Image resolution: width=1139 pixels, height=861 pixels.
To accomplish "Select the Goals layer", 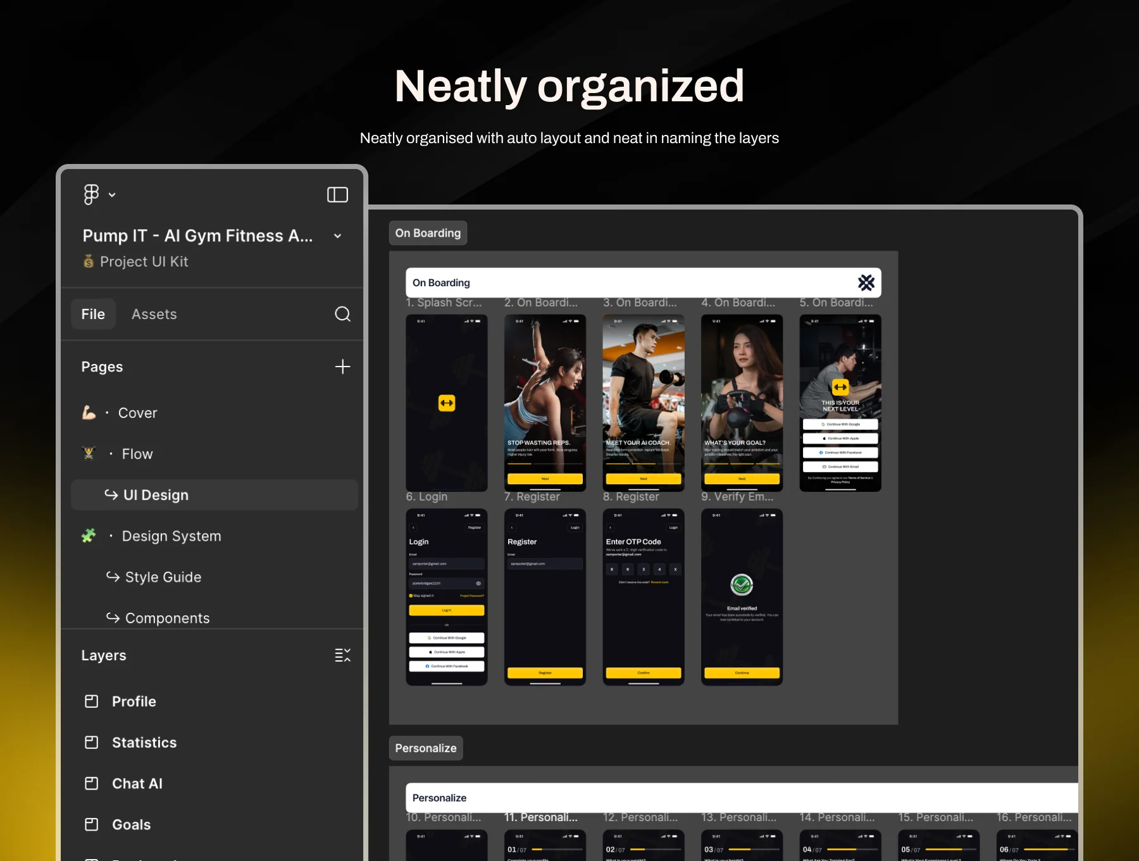I will point(132,825).
